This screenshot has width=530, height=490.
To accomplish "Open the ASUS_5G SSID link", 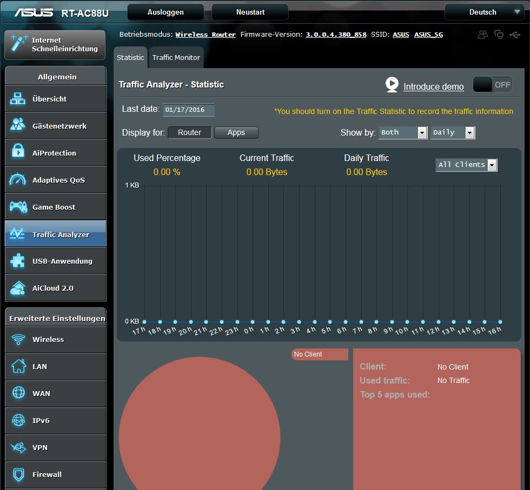I will (428, 35).
